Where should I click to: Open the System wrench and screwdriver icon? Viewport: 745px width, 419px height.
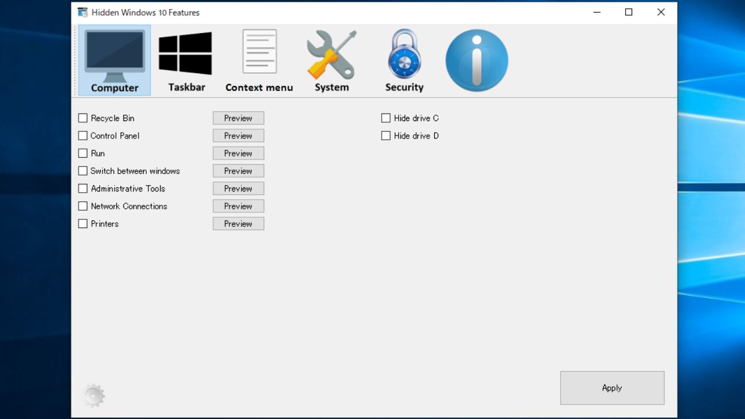coord(332,60)
